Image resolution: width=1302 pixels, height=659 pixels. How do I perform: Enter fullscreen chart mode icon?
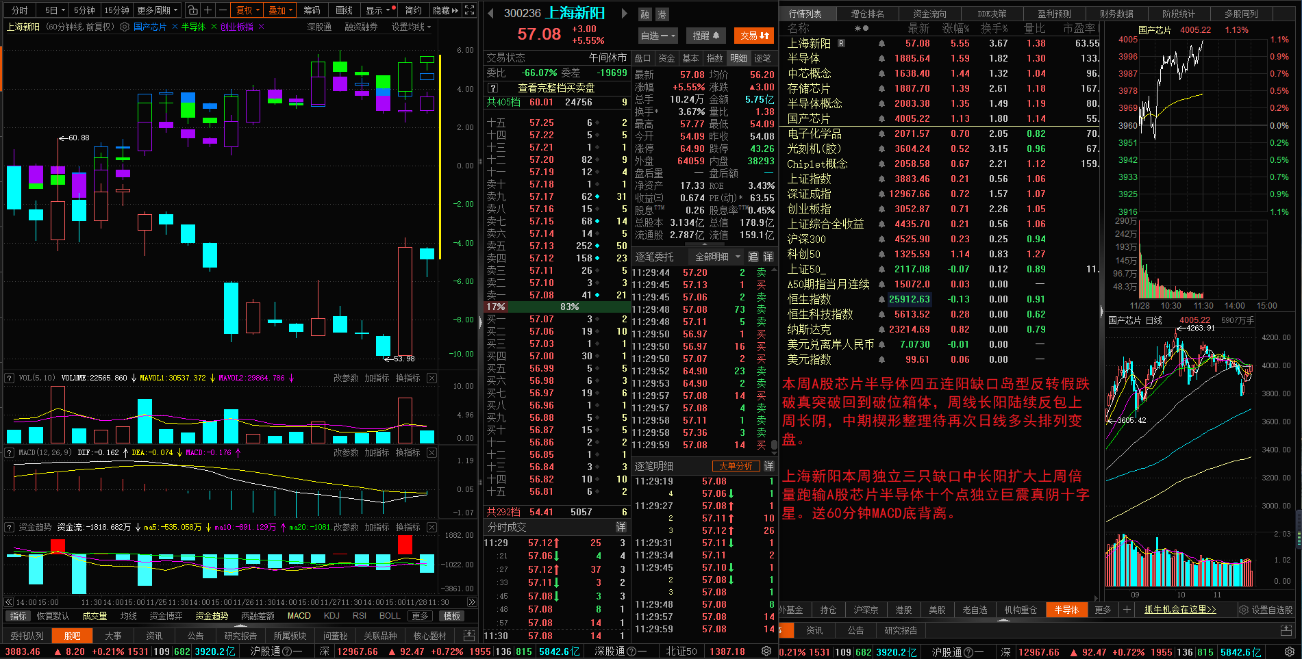469,10
